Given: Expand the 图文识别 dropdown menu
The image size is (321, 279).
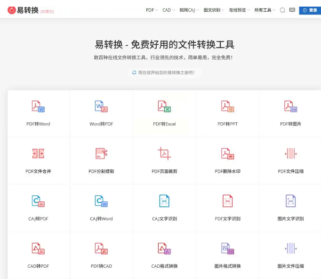Looking at the screenshot, I should click(x=214, y=10).
